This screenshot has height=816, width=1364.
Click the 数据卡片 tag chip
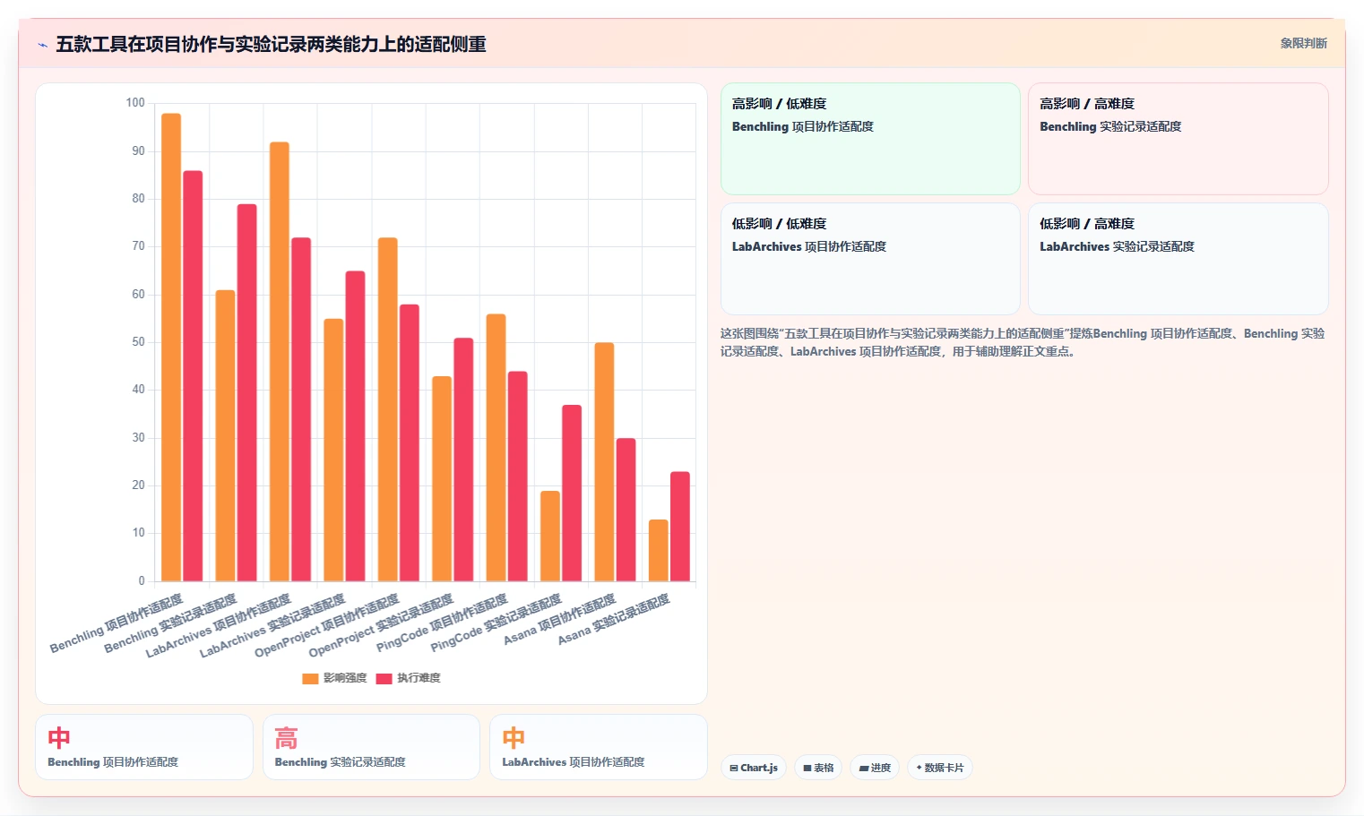click(x=940, y=768)
